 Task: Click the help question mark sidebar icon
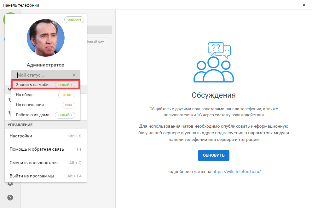(x=10, y=198)
